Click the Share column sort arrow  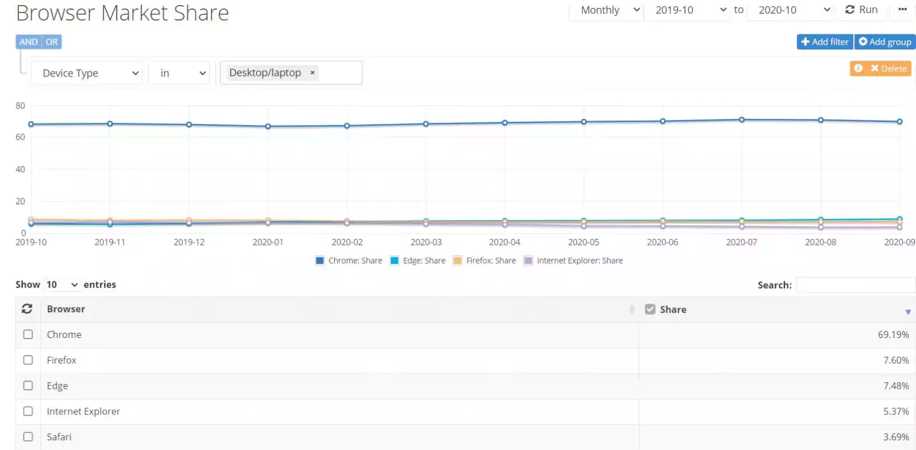pos(908,312)
